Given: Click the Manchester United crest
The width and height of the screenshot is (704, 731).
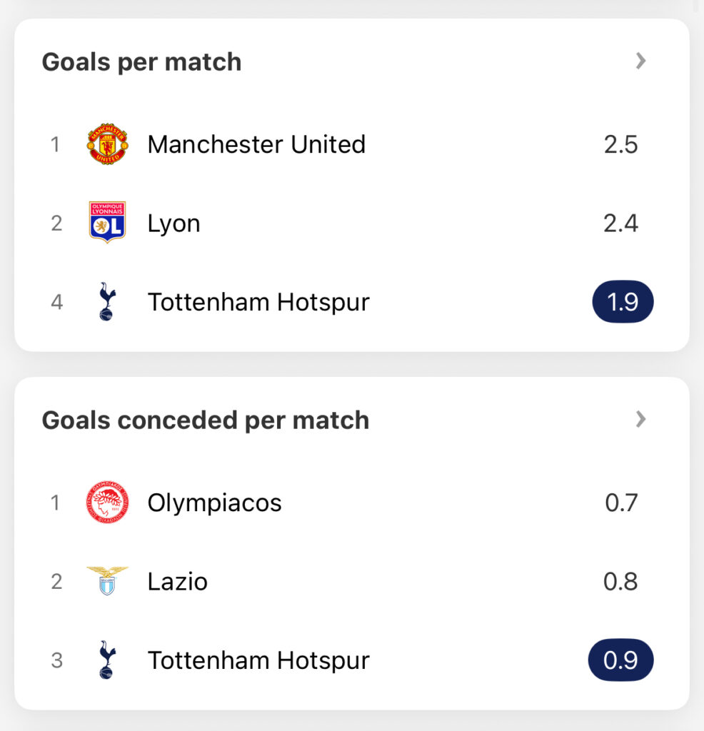Looking at the screenshot, I should click(107, 144).
